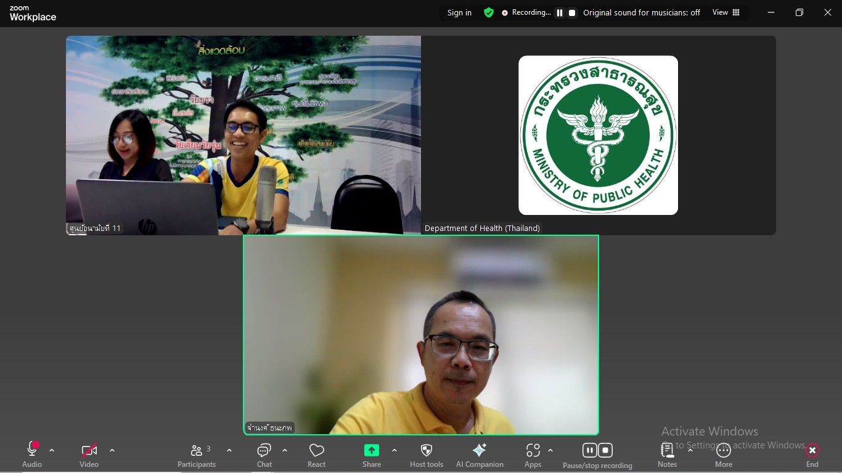
Task: Open video options arrow next to Video
Action: (112, 450)
